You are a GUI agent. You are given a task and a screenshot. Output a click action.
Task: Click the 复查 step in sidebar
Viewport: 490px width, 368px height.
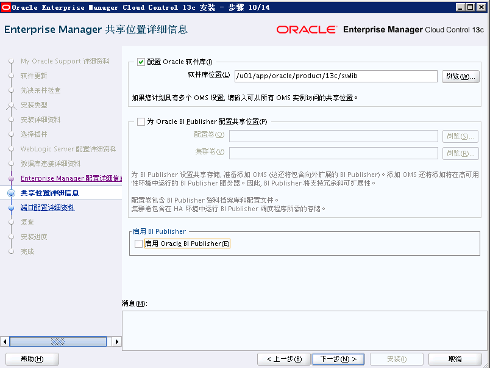27,223
